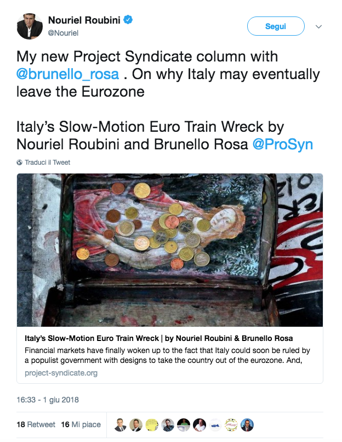The width and height of the screenshot is (342, 442).
Task: View the 18 Retweet list
Action: [x=36, y=424]
